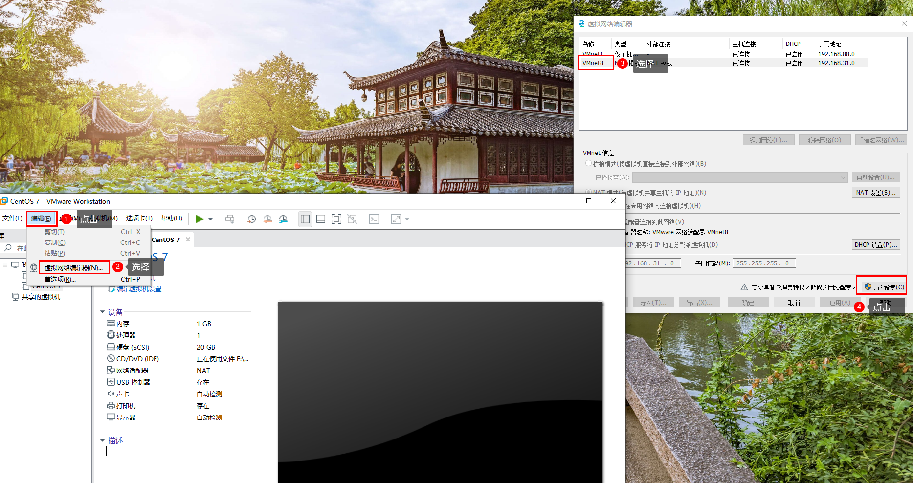Click the display device icon
The width and height of the screenshot is (913, 483).
[x=111, y=417]
